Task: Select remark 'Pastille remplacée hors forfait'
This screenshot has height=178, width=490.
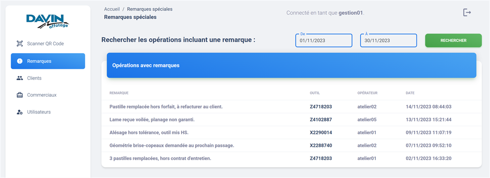Action: click(166, 107)
